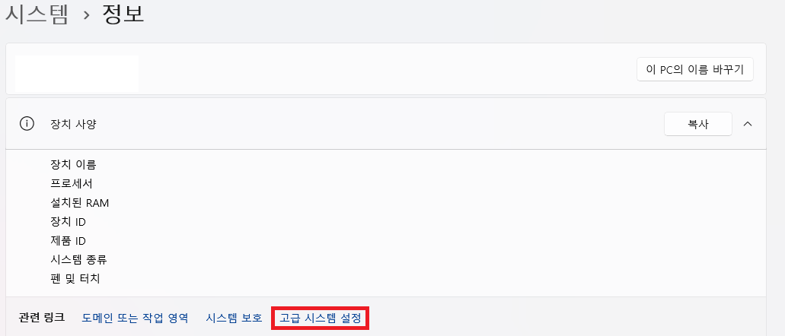Viewport: 785px width, 336px height.
Task: Go back to 시스템 in breadcrumb
Action: pyautogui.click(x=36, y=14)
